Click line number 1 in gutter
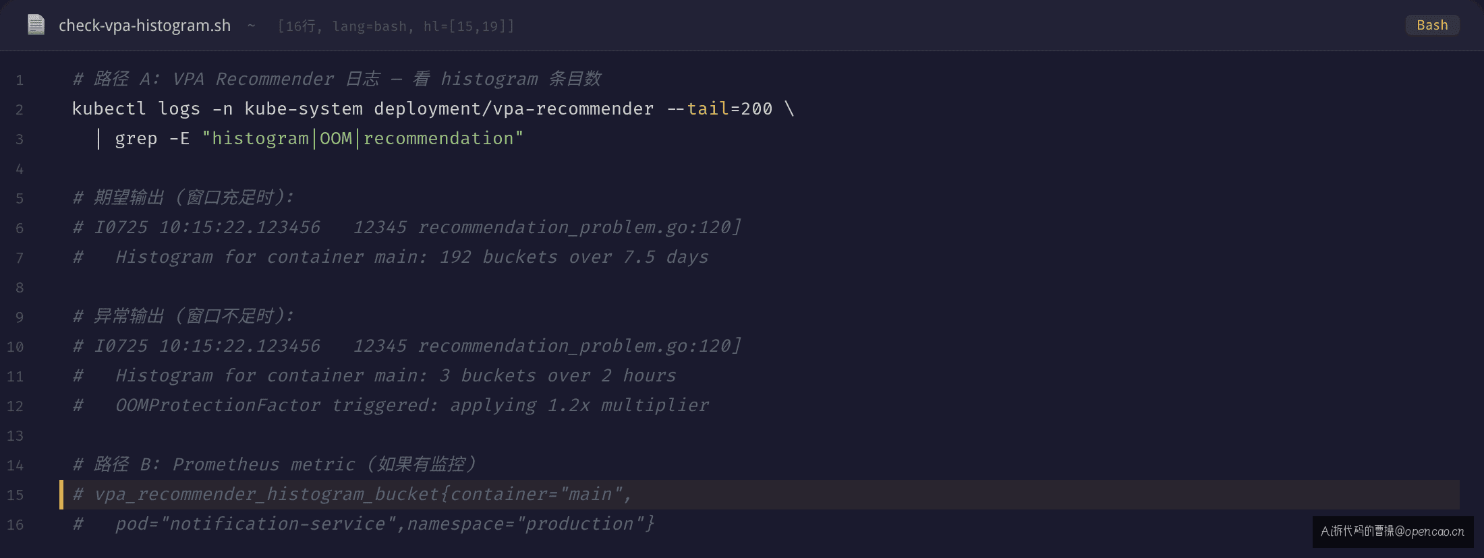The image size is (1484, 558). click(20, 80)
